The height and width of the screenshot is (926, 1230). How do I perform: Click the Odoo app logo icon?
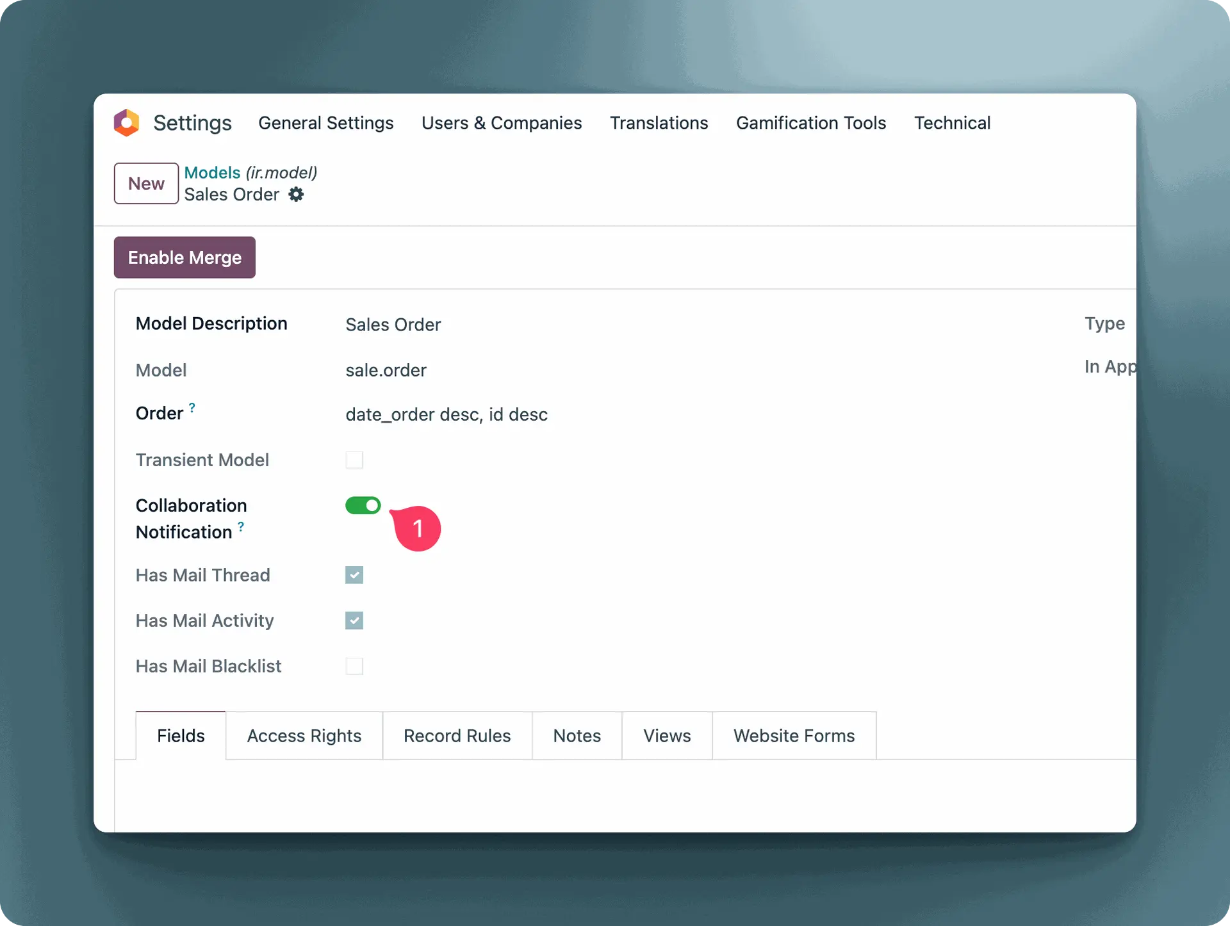click(126, 122)
